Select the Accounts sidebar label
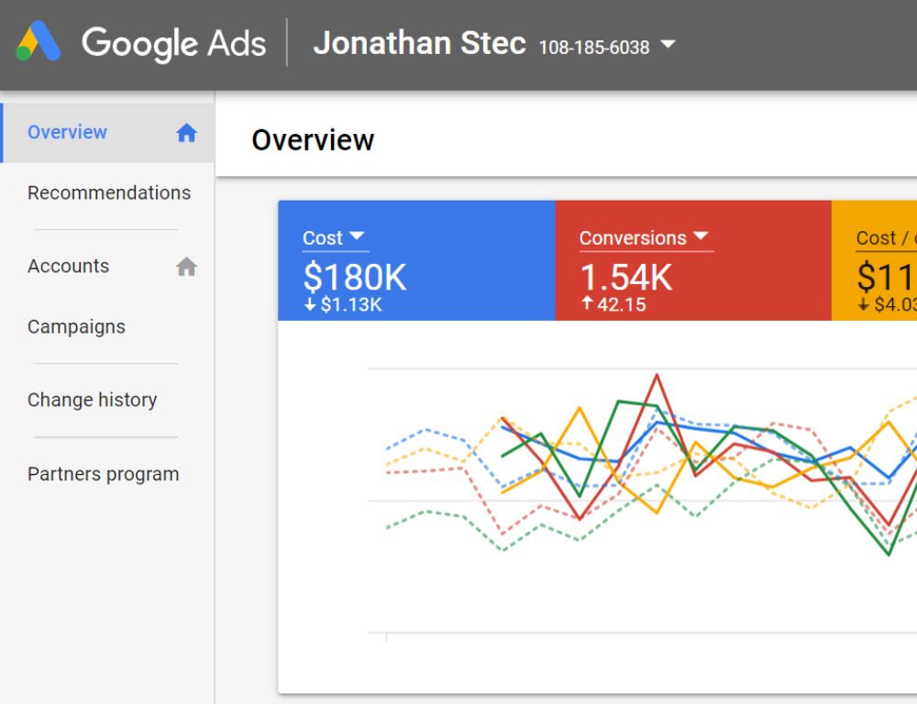 [x=68, y=266]
